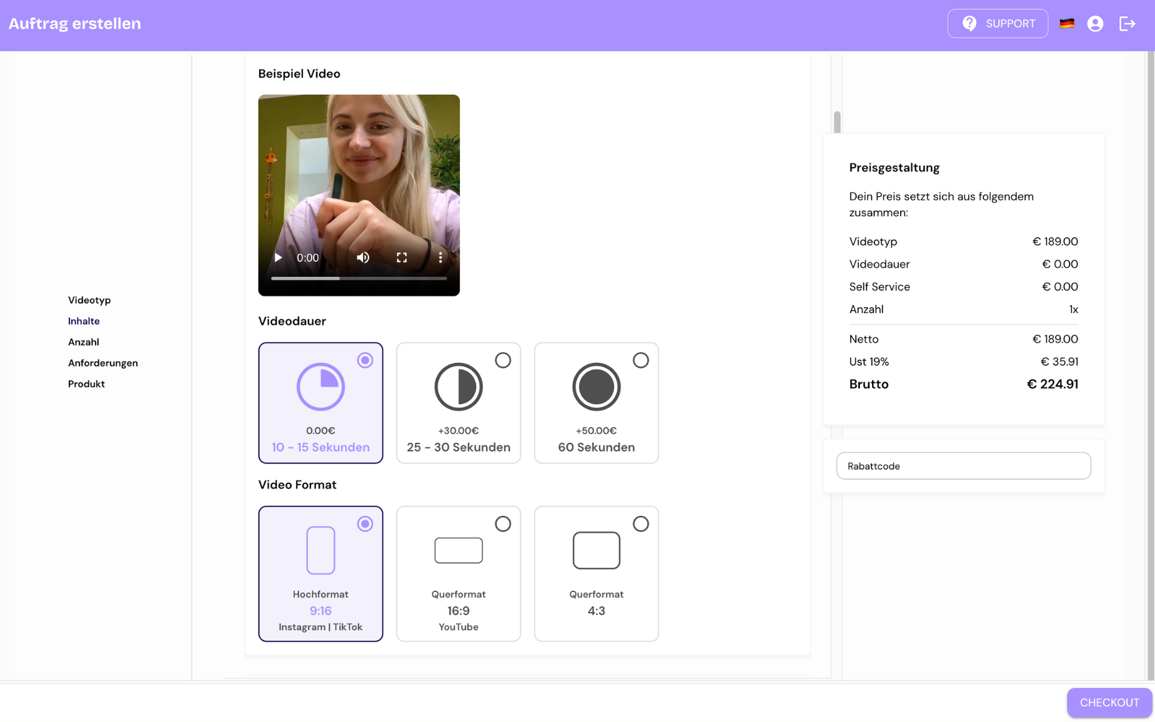Click the CHECKOUT button

[1109, 702]
